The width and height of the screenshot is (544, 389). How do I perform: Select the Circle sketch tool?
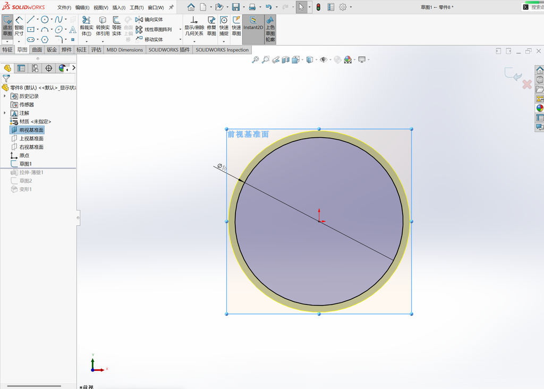click(x=45, y=20)
